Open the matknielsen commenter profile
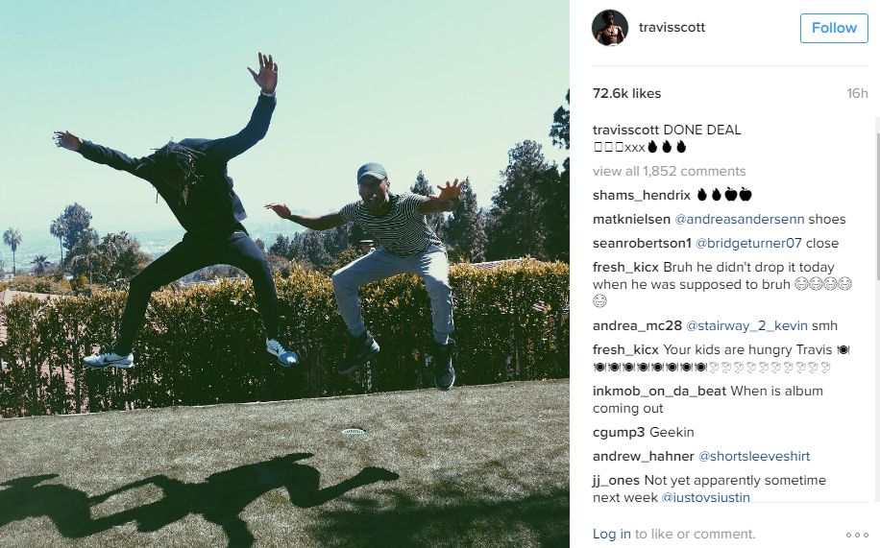This screenshot has width=880, height=548. 631,220
